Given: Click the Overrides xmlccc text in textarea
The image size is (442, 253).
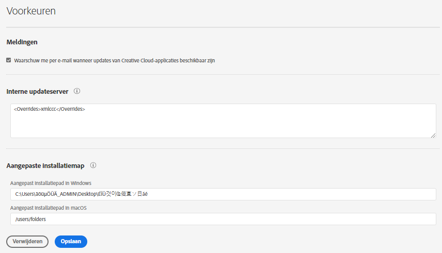Looking at the screenshot, I should click(50, 109).
